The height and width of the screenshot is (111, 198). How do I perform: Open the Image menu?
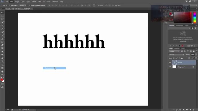pos(16,2)
